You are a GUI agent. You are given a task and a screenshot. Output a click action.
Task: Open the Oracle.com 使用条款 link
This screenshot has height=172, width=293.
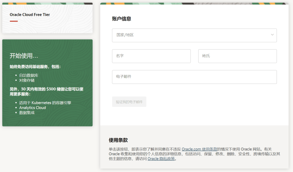pyautogui.click(x=199, y=149)
